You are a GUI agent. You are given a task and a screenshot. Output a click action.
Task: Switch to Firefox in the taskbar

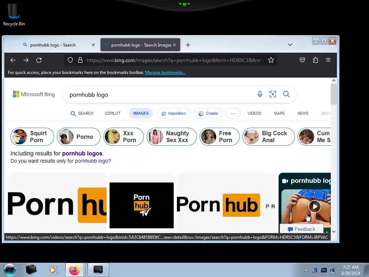74,270
